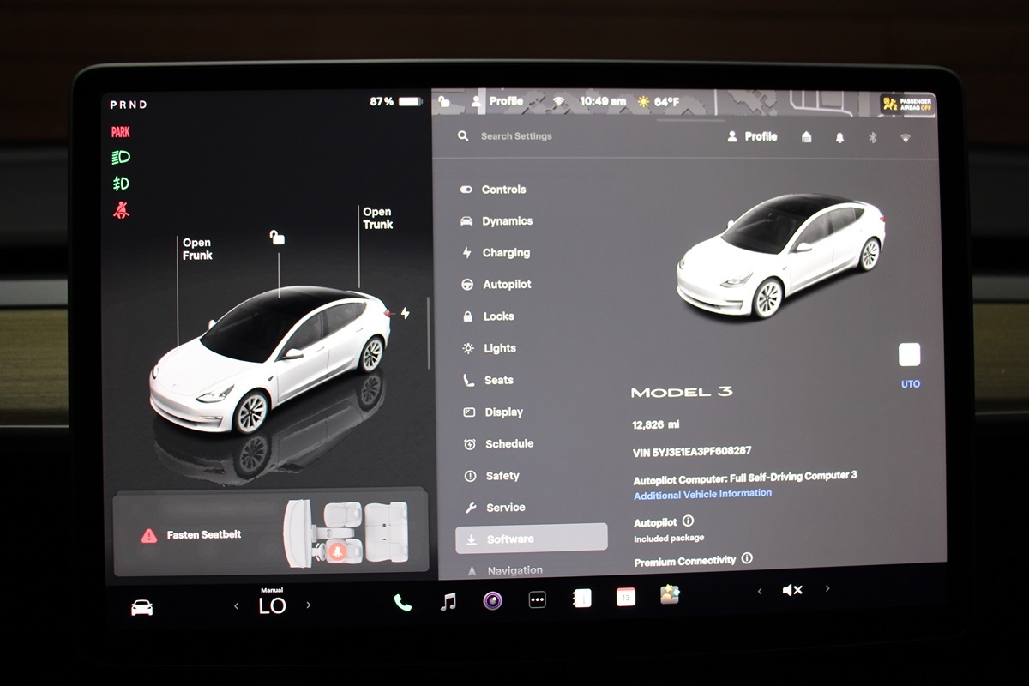Image resolution: width=1029 pixels, height=686 pixels.
Task: Toggle the door lock icon above car
Action: point(277,238)
